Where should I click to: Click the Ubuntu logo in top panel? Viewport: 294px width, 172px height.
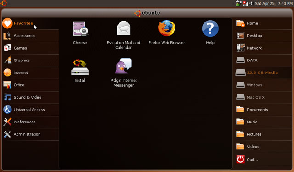pos(4,3)
